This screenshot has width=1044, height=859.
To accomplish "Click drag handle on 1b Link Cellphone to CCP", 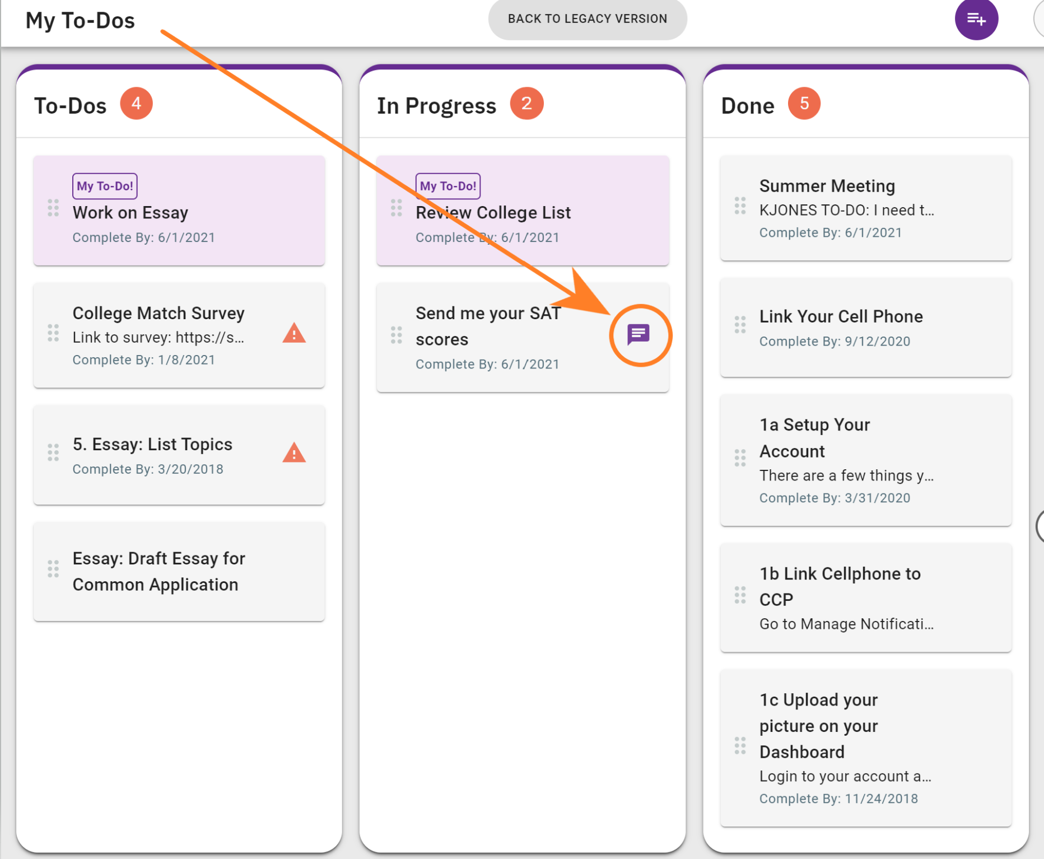I will click(x=740, y=595).
